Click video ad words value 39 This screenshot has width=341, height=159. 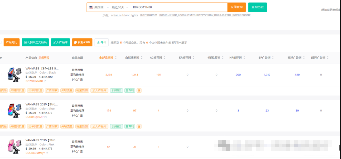pyautogui.click(x=297, y=111)
